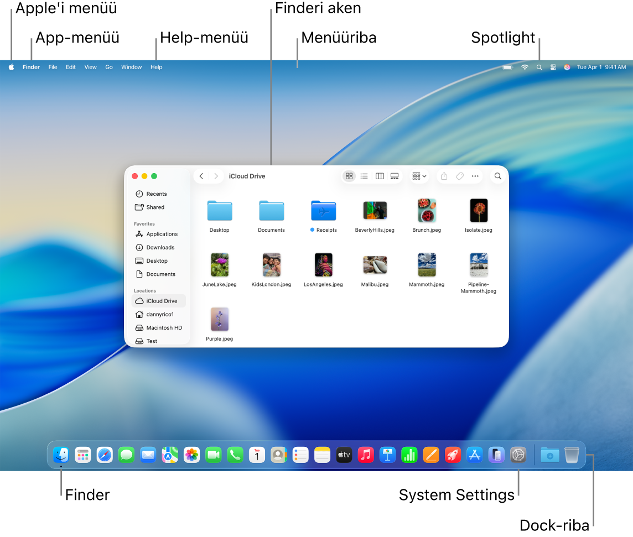Switch Finder to list view

tap(364, 176)
